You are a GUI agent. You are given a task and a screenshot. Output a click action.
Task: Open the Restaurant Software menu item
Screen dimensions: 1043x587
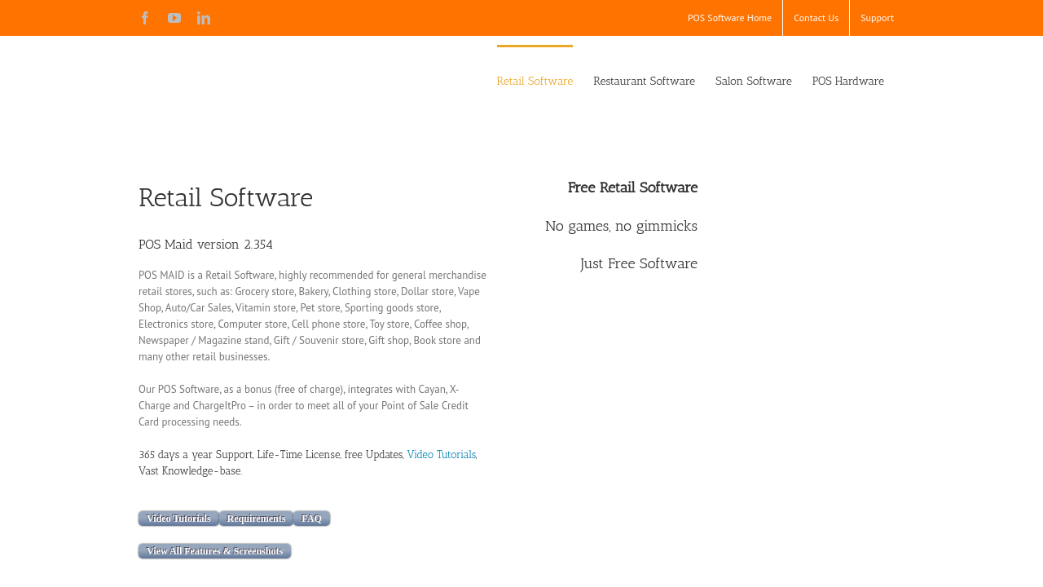point(644,81)
